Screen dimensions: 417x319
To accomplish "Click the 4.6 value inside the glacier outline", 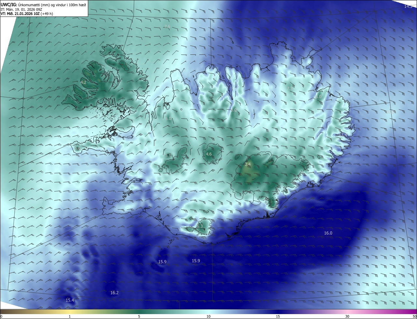I will coord(209,154).
